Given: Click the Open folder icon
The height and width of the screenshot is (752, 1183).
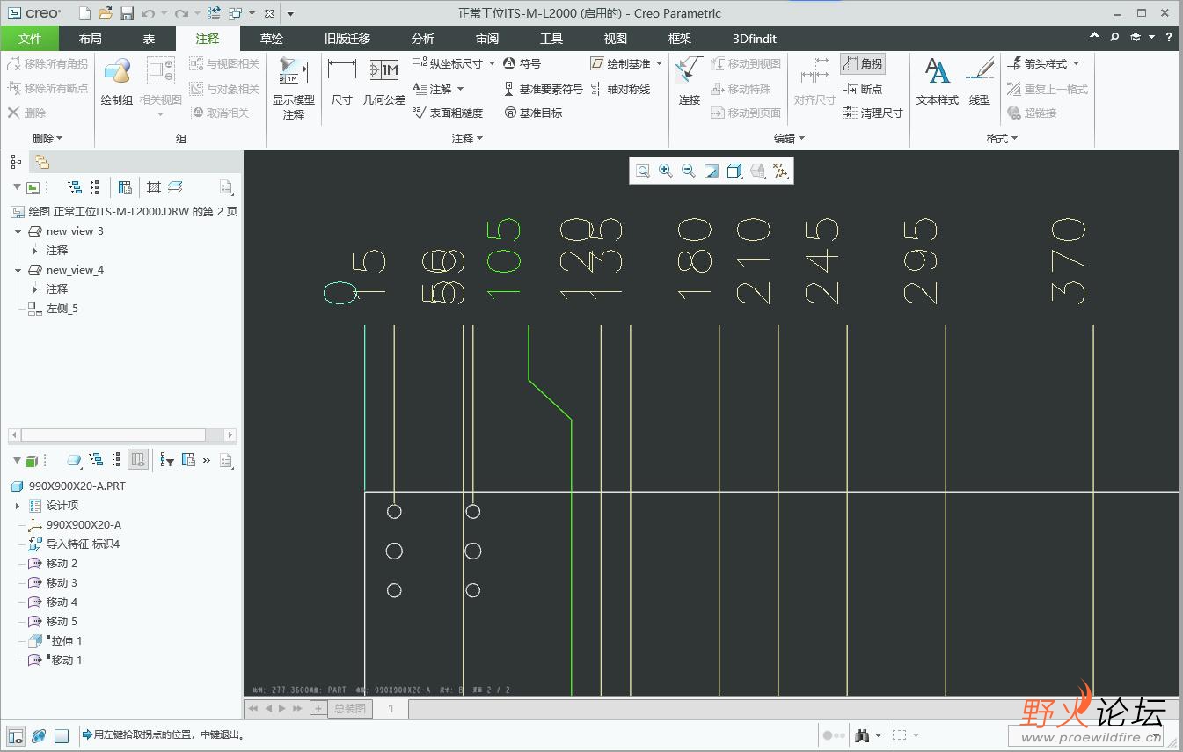Looking at the screenshot, I should (x=106, y=13).
